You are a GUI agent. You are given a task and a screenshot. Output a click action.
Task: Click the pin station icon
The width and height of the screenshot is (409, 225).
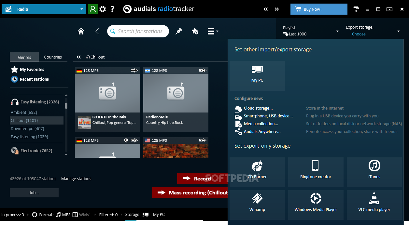[179, 31]
